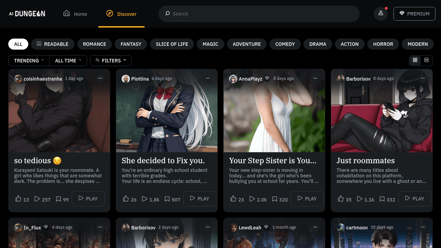Viewport: 441px width, 248px height.
Task: Switch to grid view layout
Action: click(415, 60)
